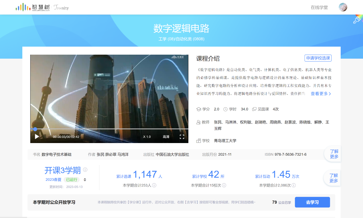The image size is (363, 218).
Task: Click lower 了解更多 floating button
Action: [x=334, y=178]
